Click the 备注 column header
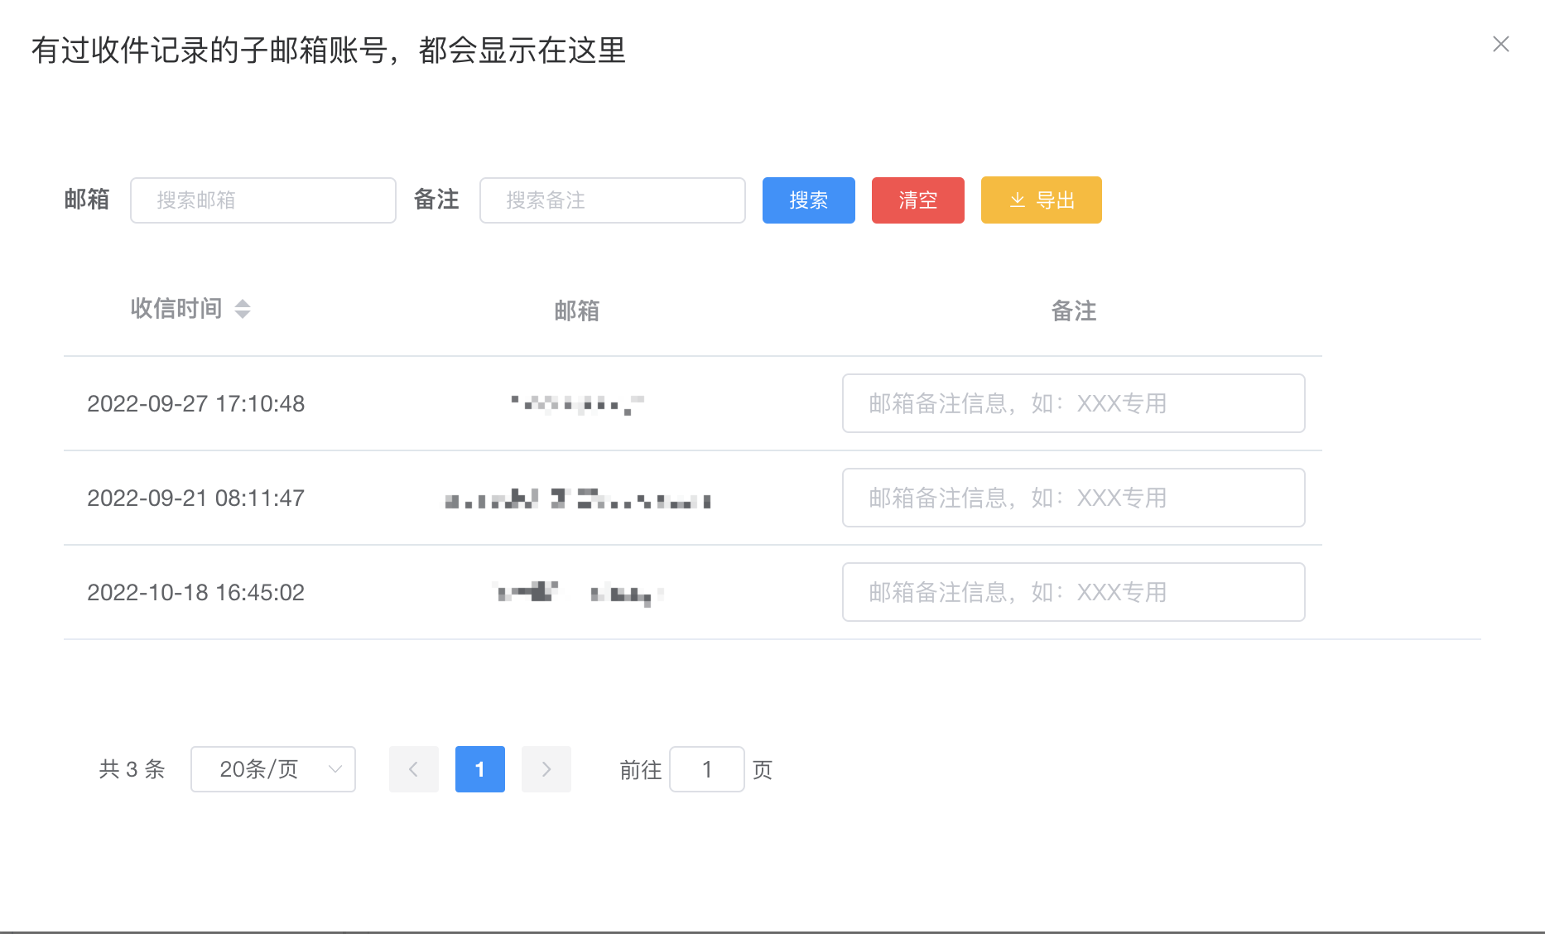1545x934 pixels. (1074, 311)
